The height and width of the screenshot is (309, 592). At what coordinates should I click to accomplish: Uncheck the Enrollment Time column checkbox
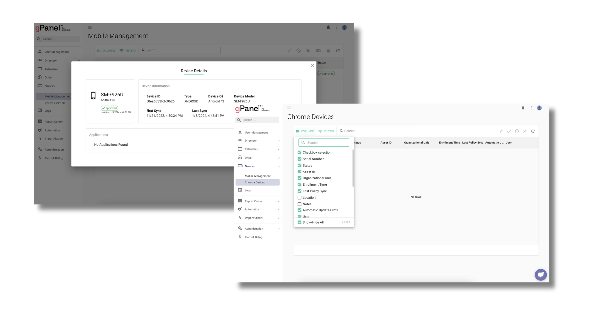tap(299, 184)
